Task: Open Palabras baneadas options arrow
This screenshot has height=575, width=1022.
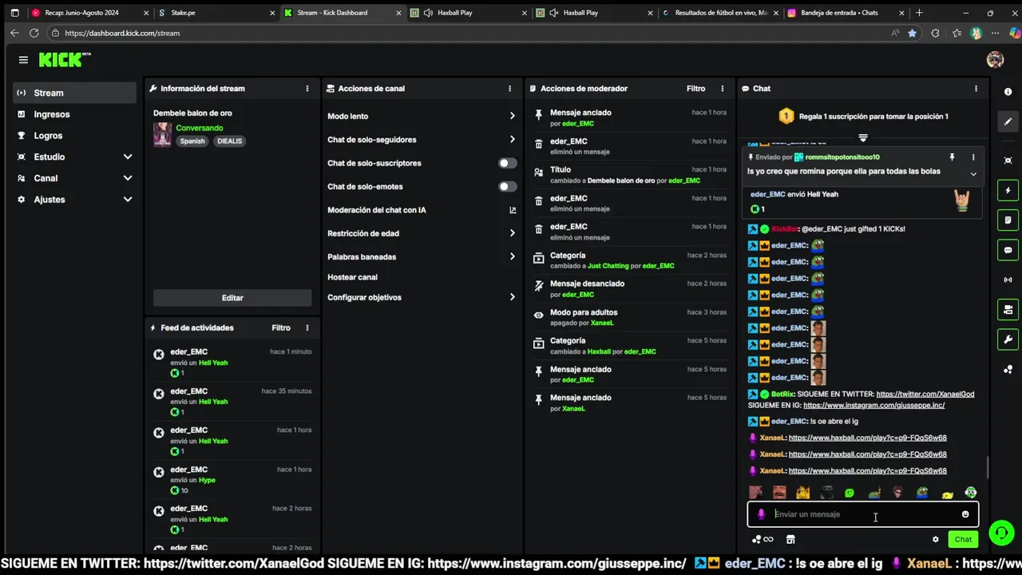Action: pos(512,256)
